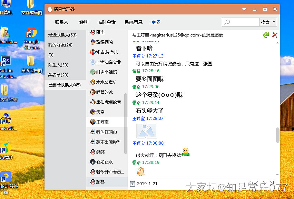
Task: Click the message history scrollbar thumb
Action: 278,135
